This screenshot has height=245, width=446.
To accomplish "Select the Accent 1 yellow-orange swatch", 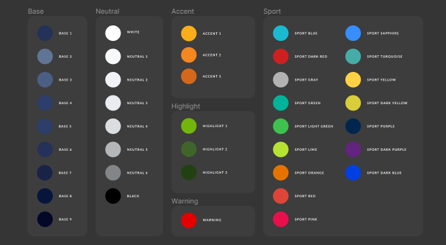I will pyautogui.click(x=189, y=33).
